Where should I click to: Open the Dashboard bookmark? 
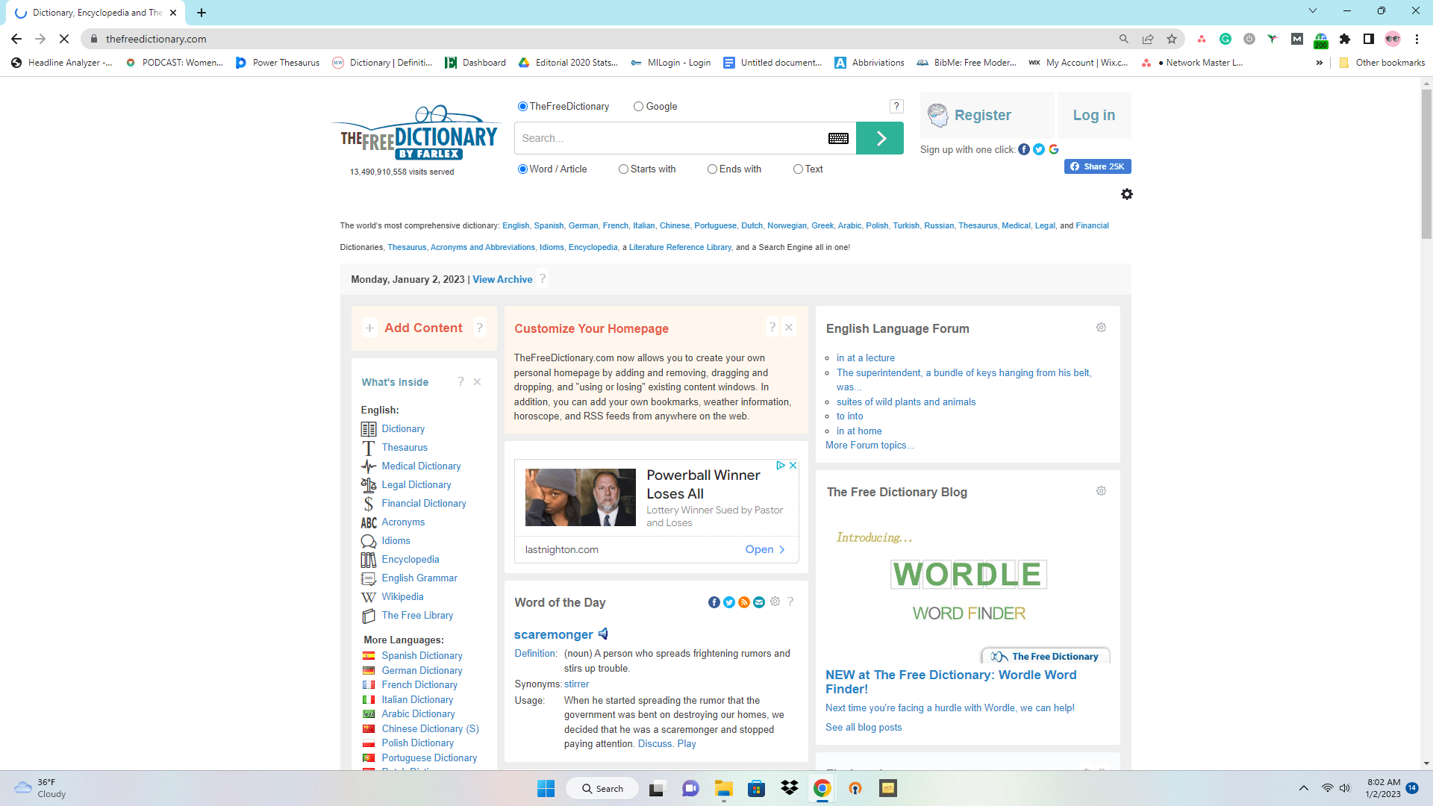(475, 63)
